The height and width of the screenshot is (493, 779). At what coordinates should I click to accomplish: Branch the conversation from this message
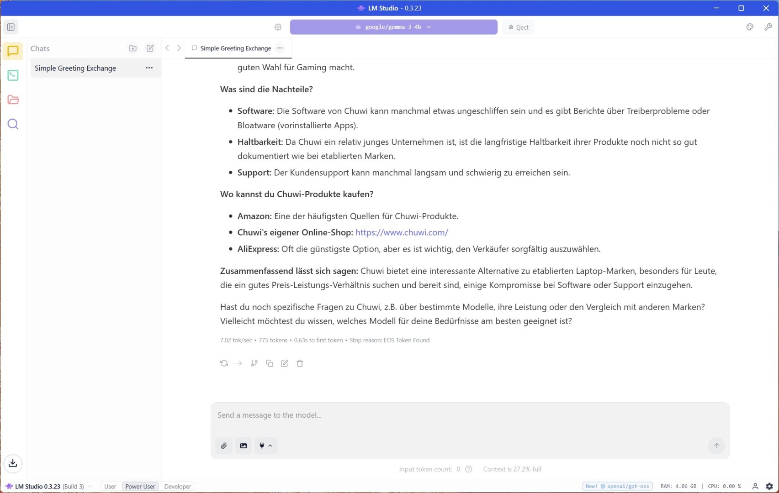[254, 363]
